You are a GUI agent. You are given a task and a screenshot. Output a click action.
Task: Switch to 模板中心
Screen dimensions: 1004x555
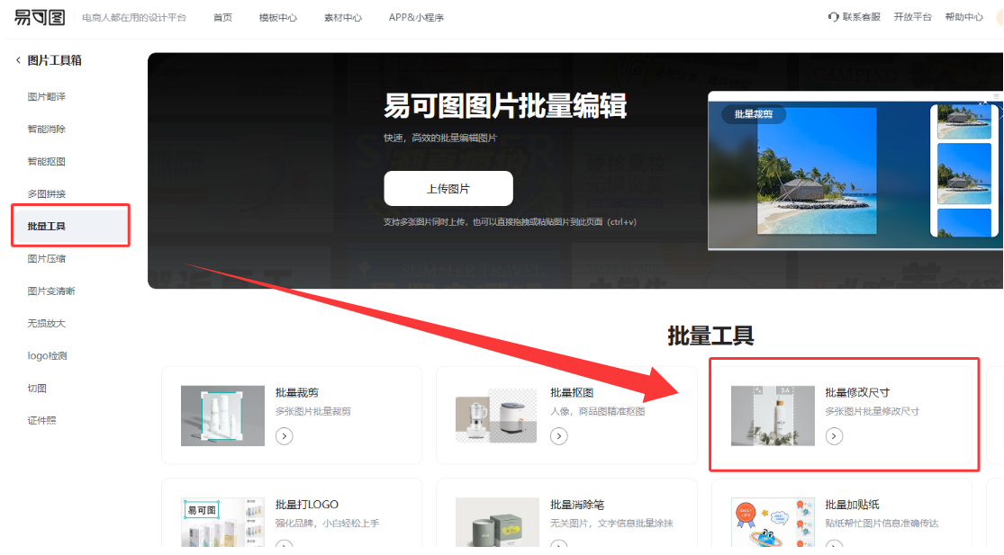(278, 16)
